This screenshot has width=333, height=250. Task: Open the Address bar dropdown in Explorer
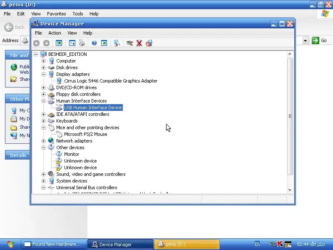(306, 40)
